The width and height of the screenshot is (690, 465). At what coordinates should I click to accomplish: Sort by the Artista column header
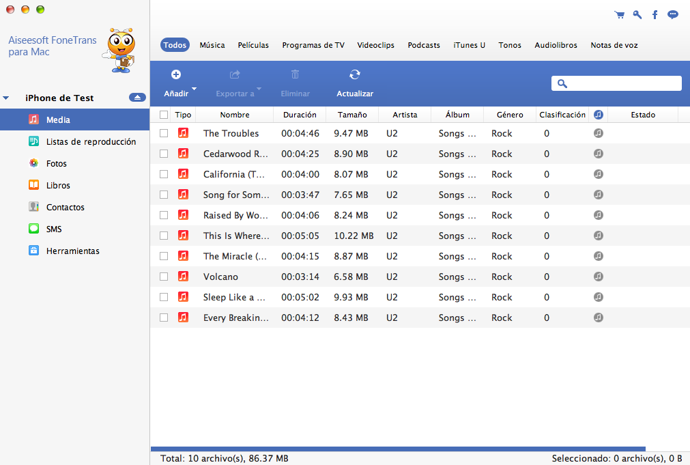(x=405, y=115)
